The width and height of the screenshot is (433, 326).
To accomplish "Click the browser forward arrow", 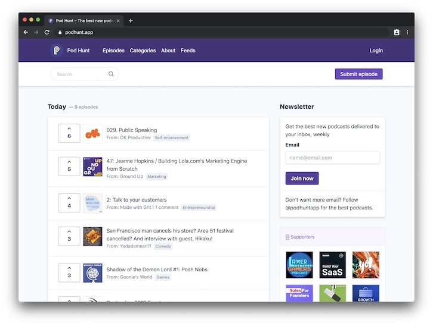I will 36,32.
